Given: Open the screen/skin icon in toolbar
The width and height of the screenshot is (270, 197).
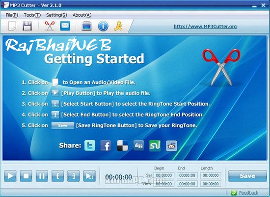Looking at the screenshot, I should pos(86,26).
